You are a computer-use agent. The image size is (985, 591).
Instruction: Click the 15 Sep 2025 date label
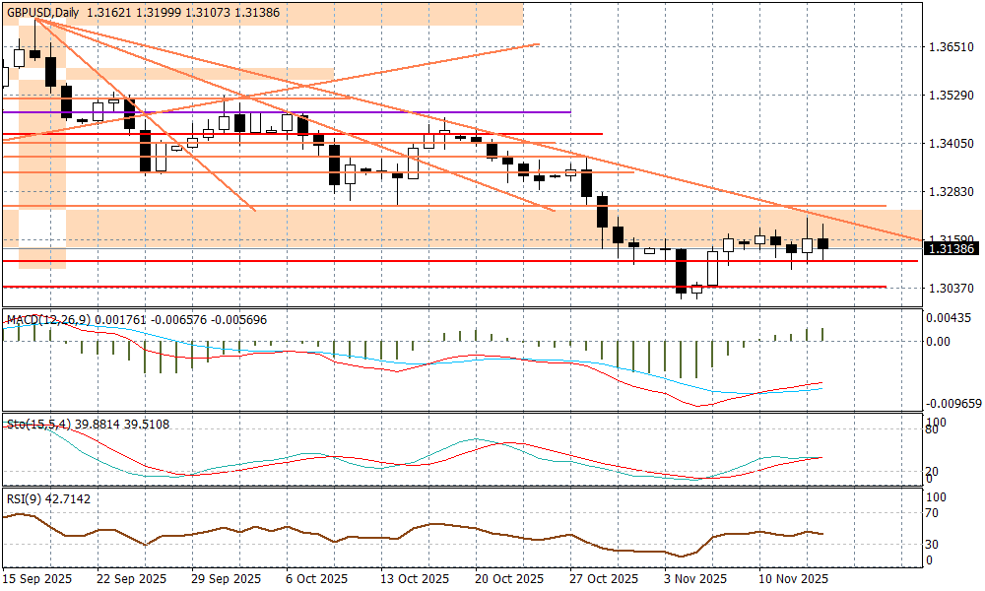(x=35, y=578)
